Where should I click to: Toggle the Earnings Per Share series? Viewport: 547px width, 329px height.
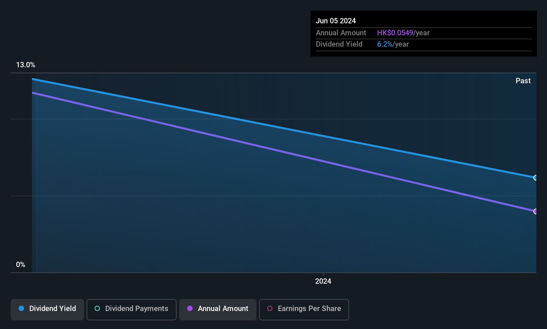pyautogui.click(x=304, y=309)
